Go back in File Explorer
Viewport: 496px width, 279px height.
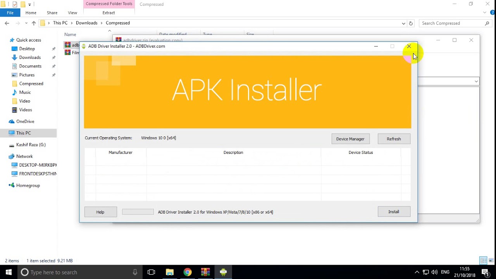[x=7, y=23]
